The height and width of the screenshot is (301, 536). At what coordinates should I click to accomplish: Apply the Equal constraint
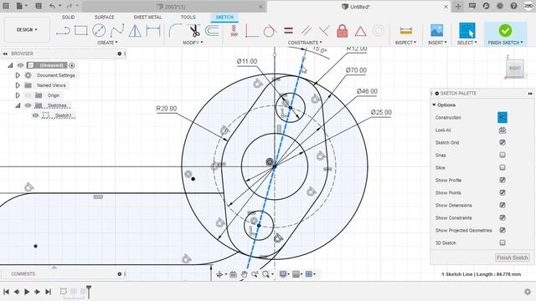click(288, 31)
